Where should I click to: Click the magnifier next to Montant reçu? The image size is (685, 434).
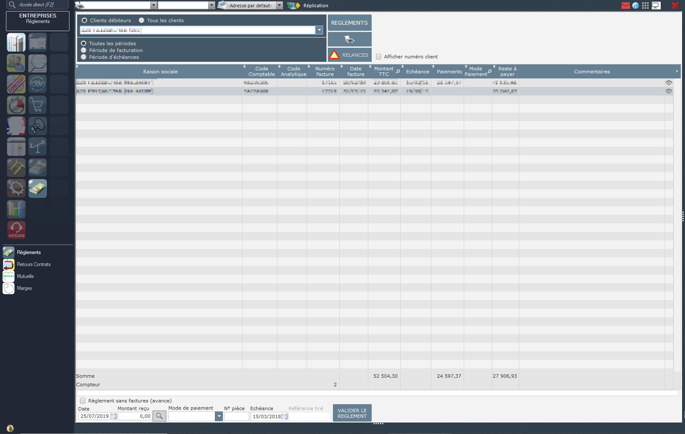point(159,416)
